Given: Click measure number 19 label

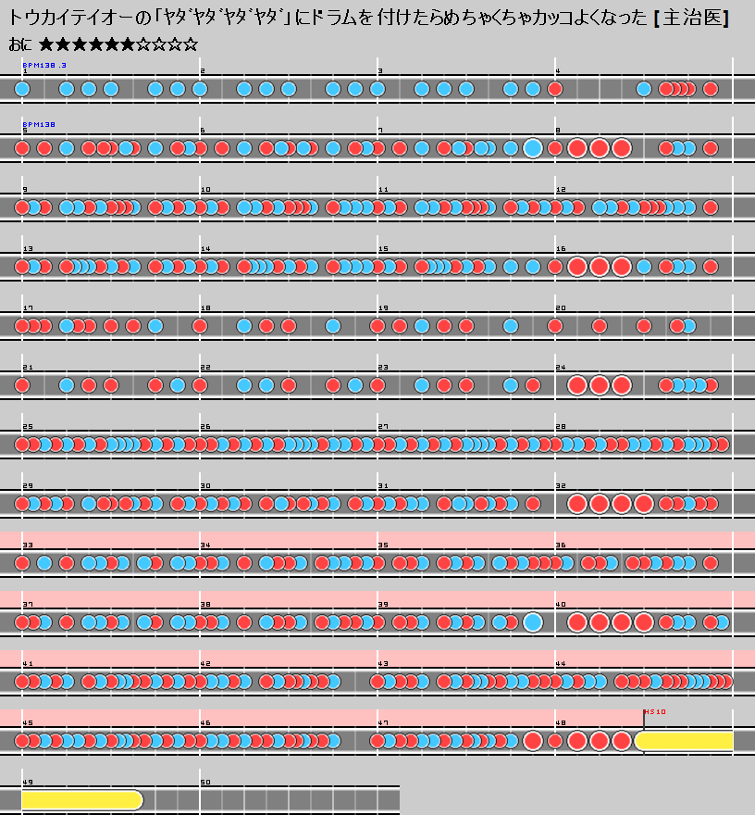Looking at the screenshot, I should (383, 308).
